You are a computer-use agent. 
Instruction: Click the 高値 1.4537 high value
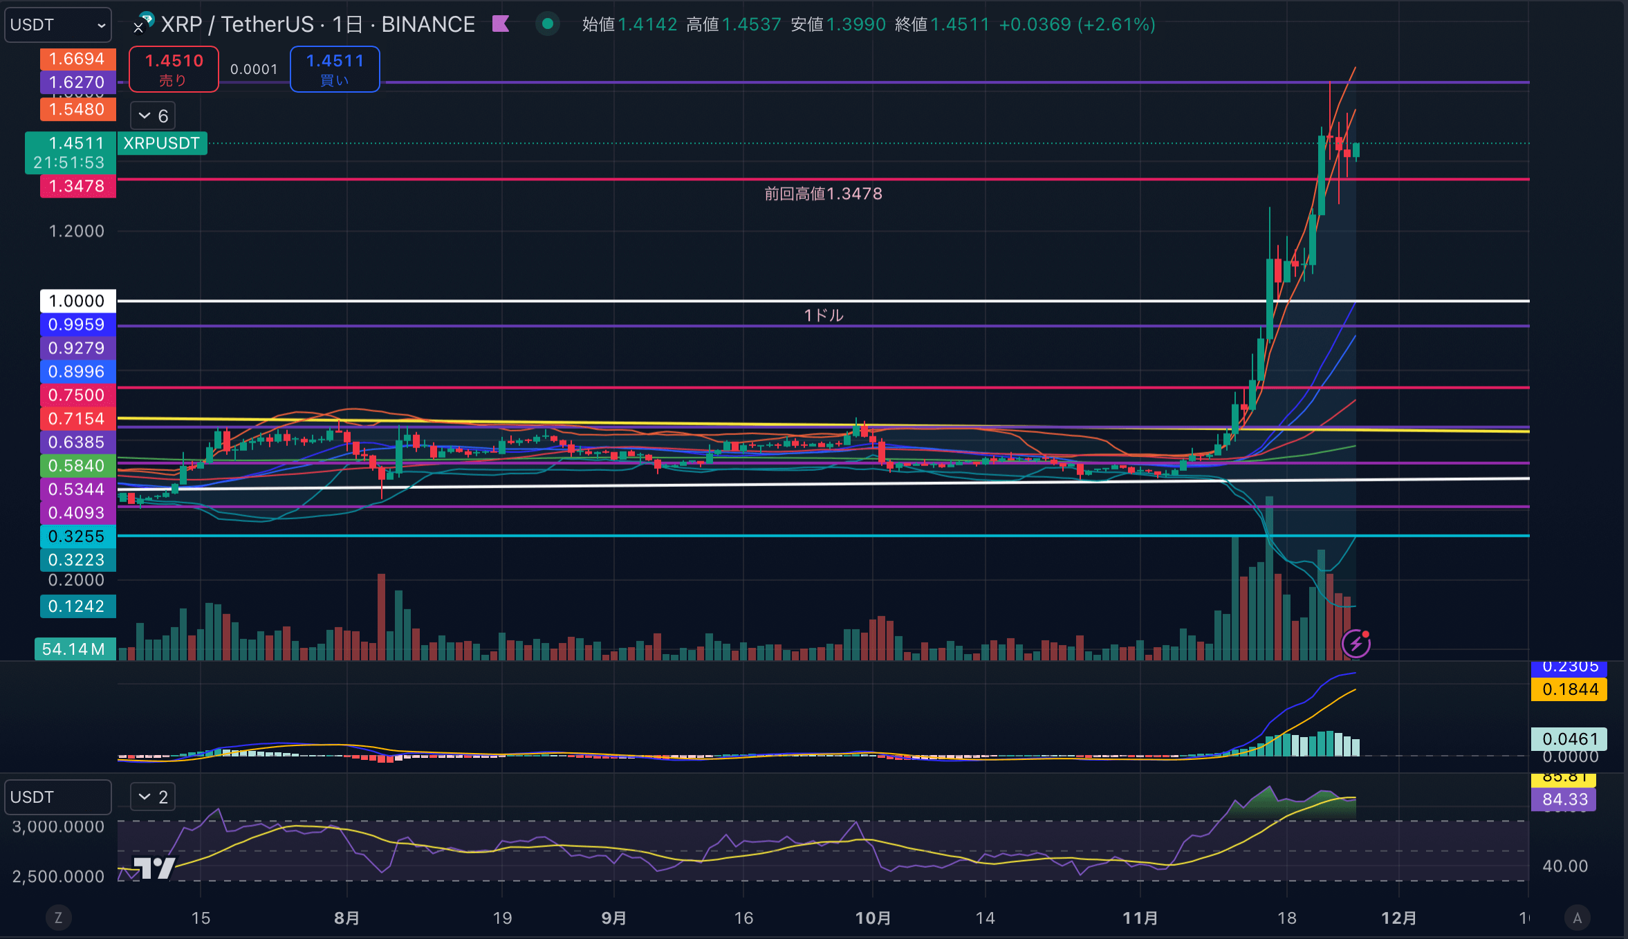[733, 25]
